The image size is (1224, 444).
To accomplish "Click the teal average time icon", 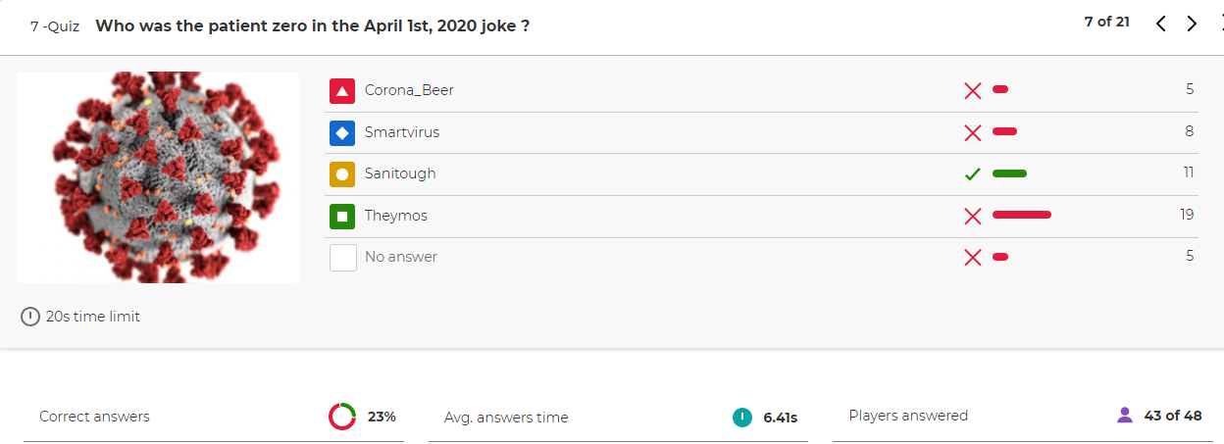I will click(x=742, y=418).
